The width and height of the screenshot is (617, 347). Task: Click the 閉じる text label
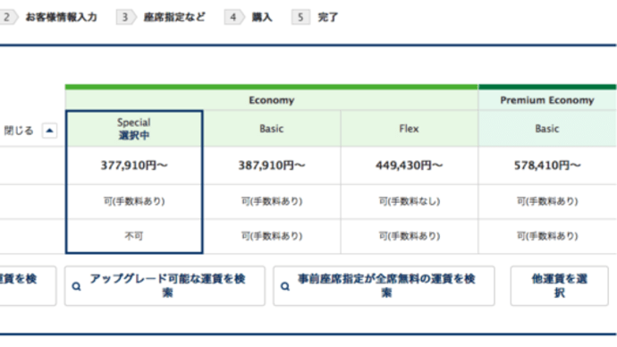19,131
